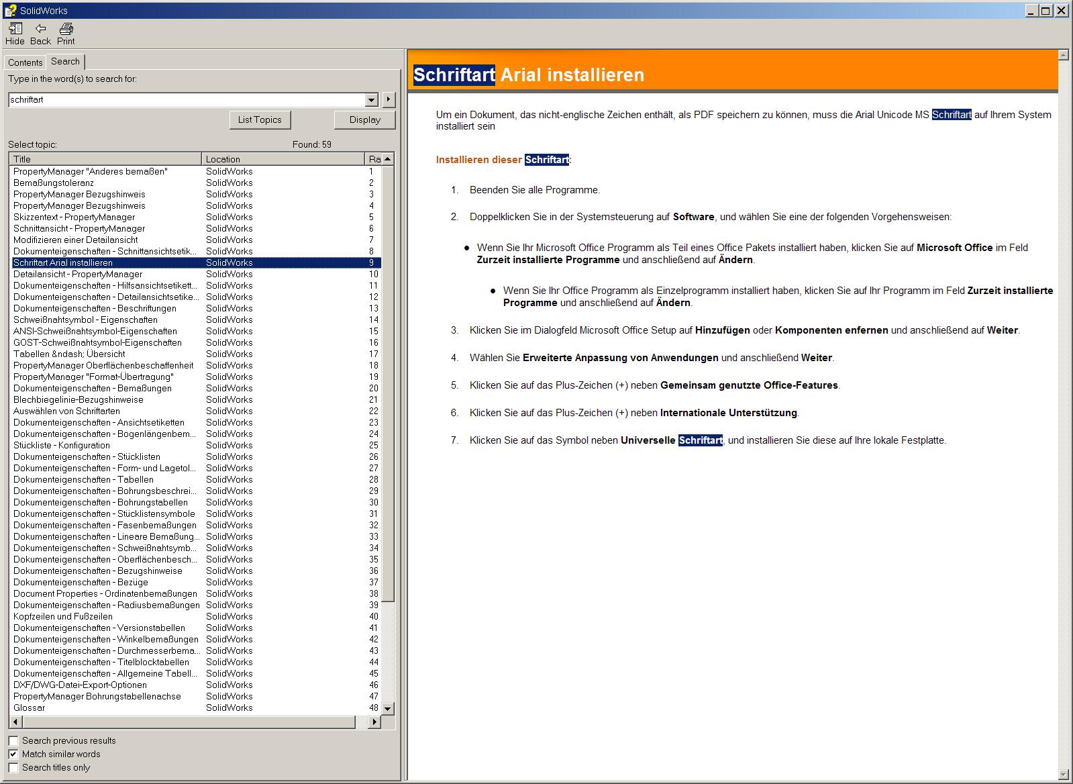Select topic PropertyManager Bohrungstabellenachse
The image size is (1073, 784).
coord(195,696)
